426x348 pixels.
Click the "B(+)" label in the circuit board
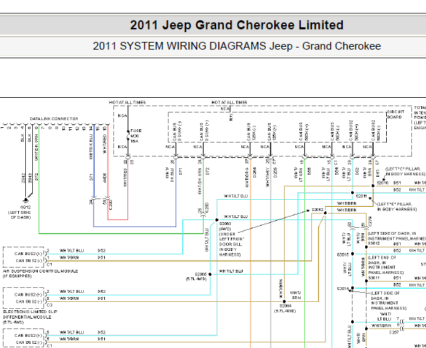click(x=232, y=117)
